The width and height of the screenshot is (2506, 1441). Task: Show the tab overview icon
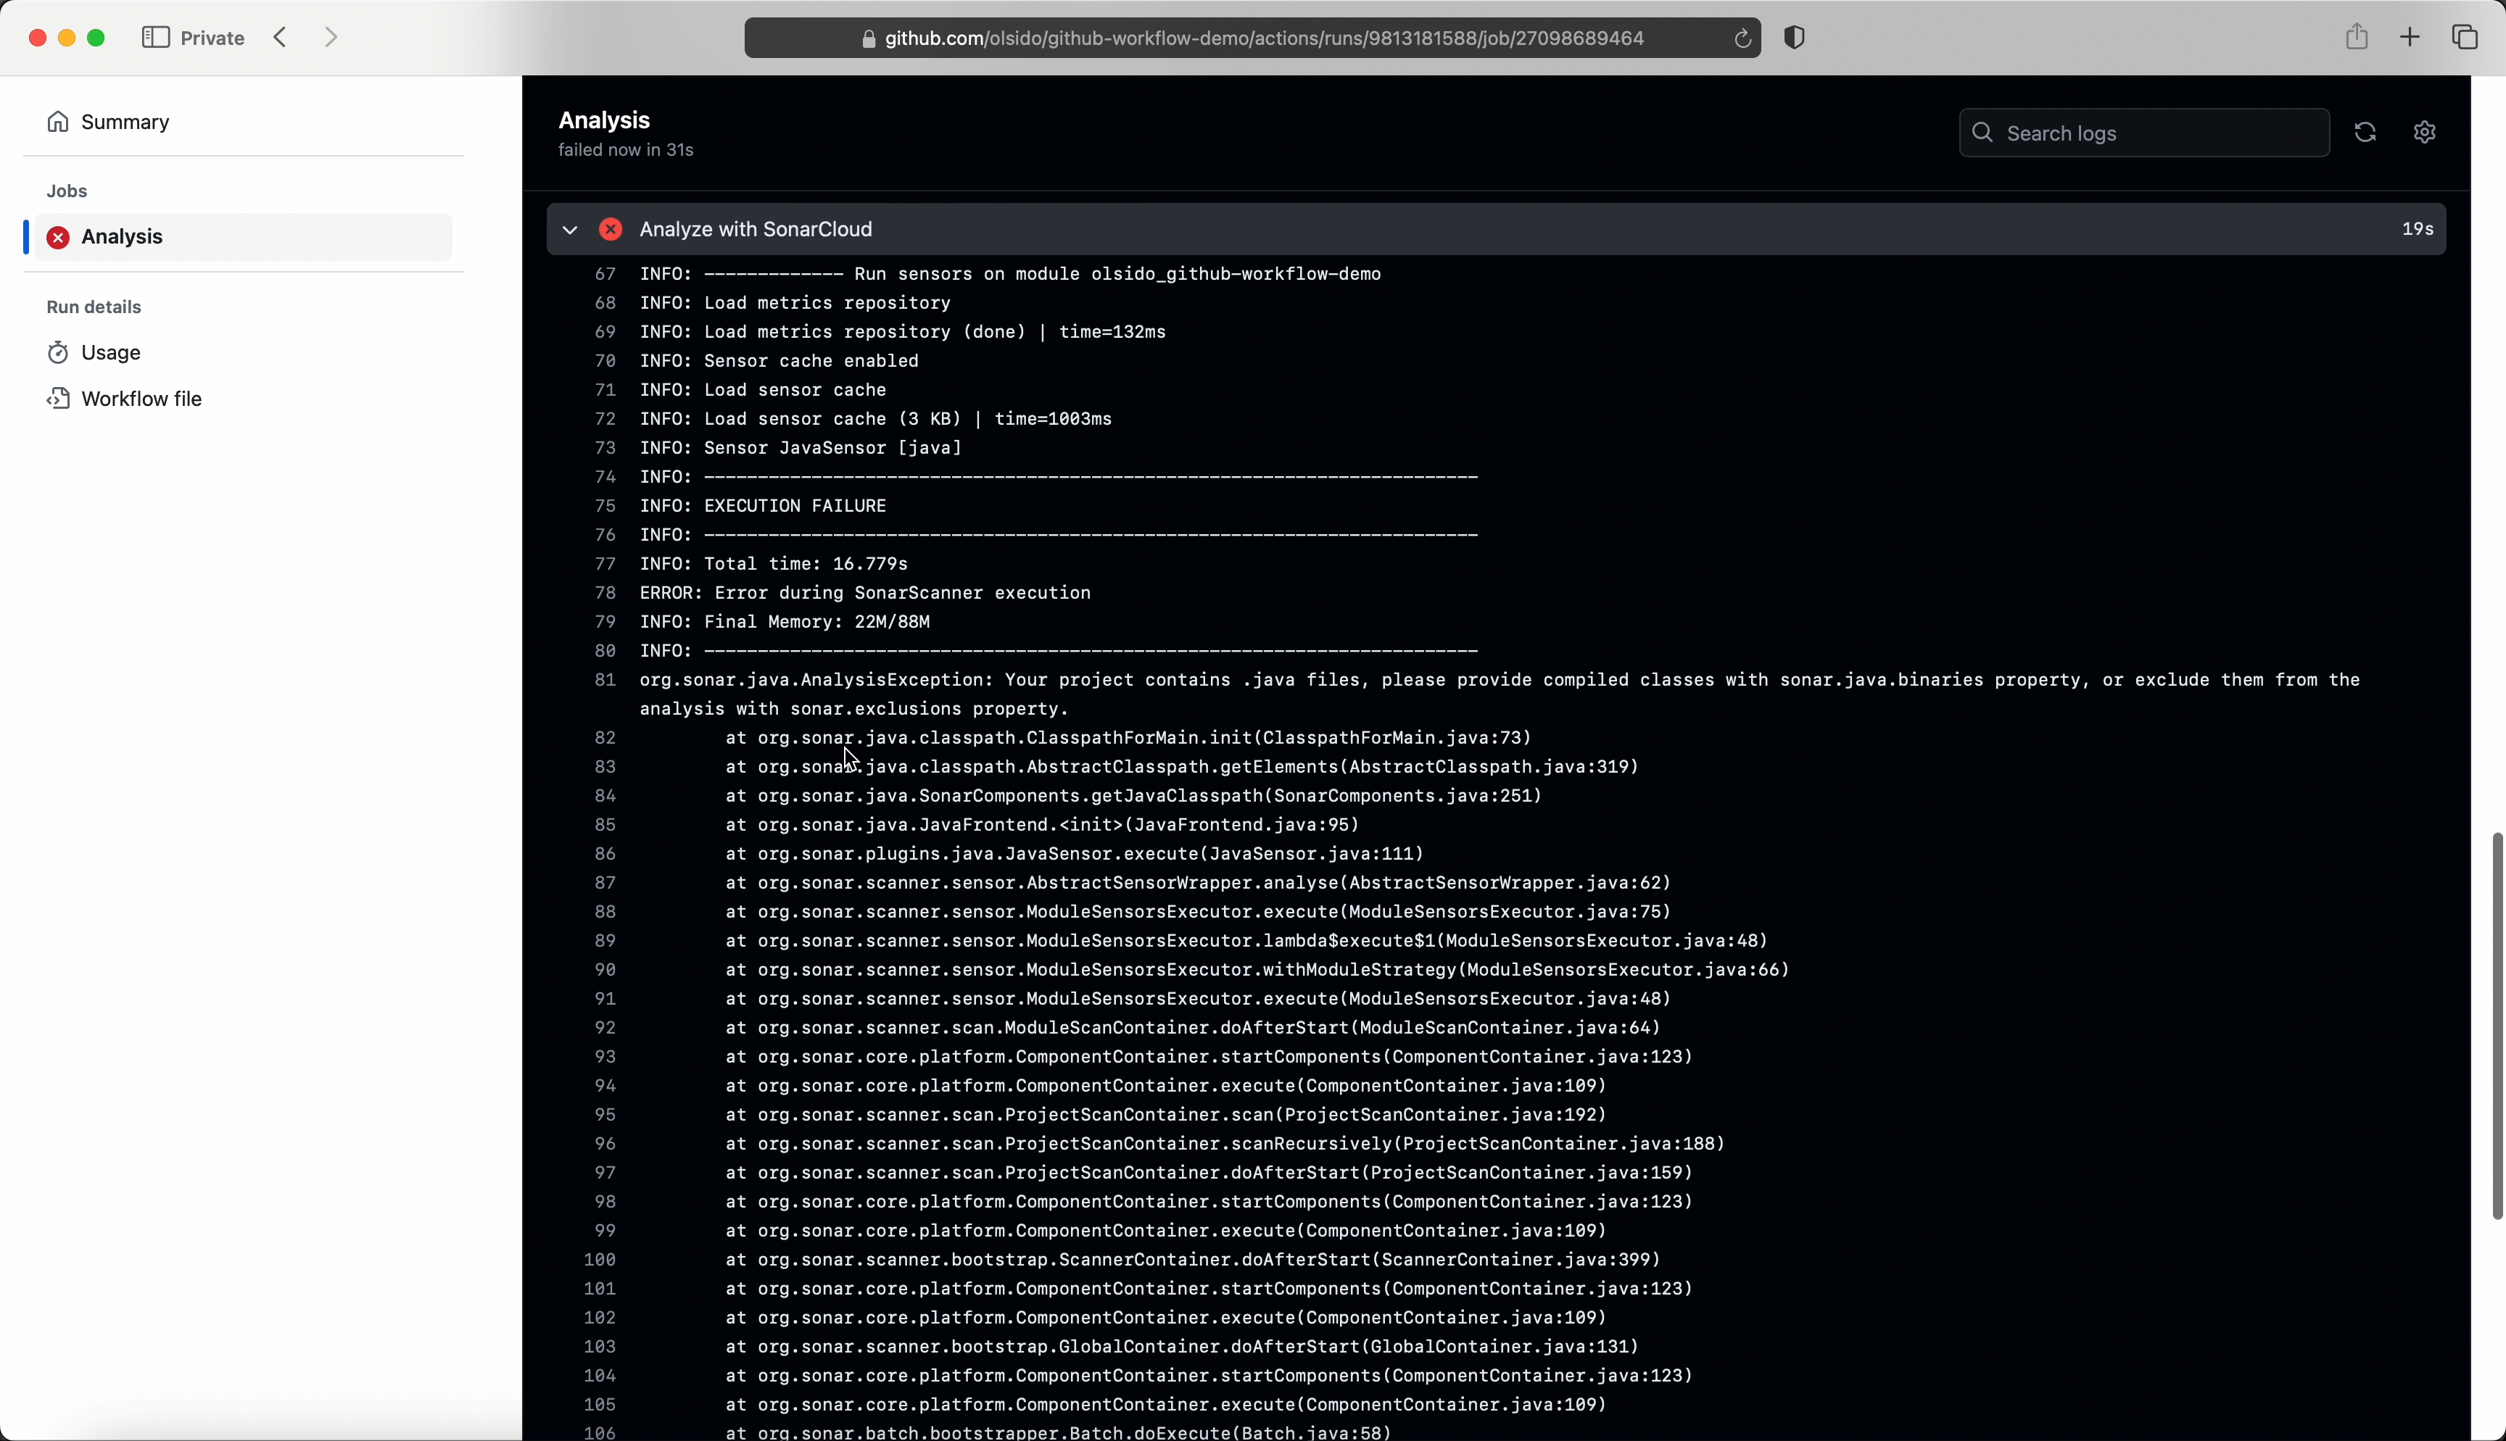click(x=2465, y=38)
